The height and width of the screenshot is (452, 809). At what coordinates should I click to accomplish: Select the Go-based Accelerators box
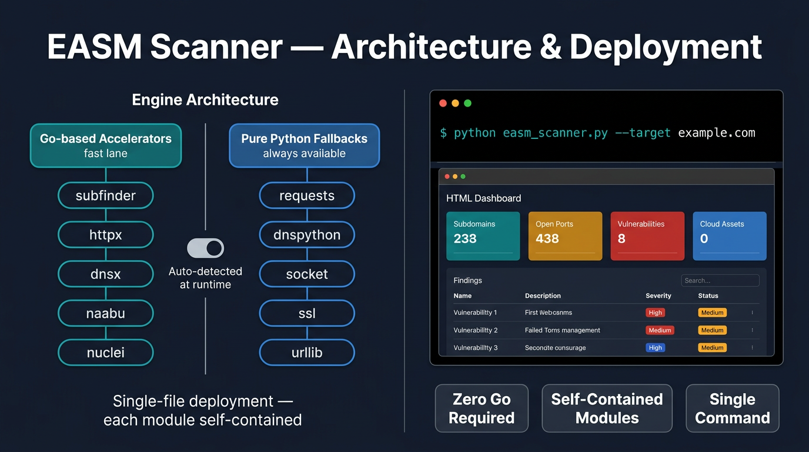(x=106, y=145)
